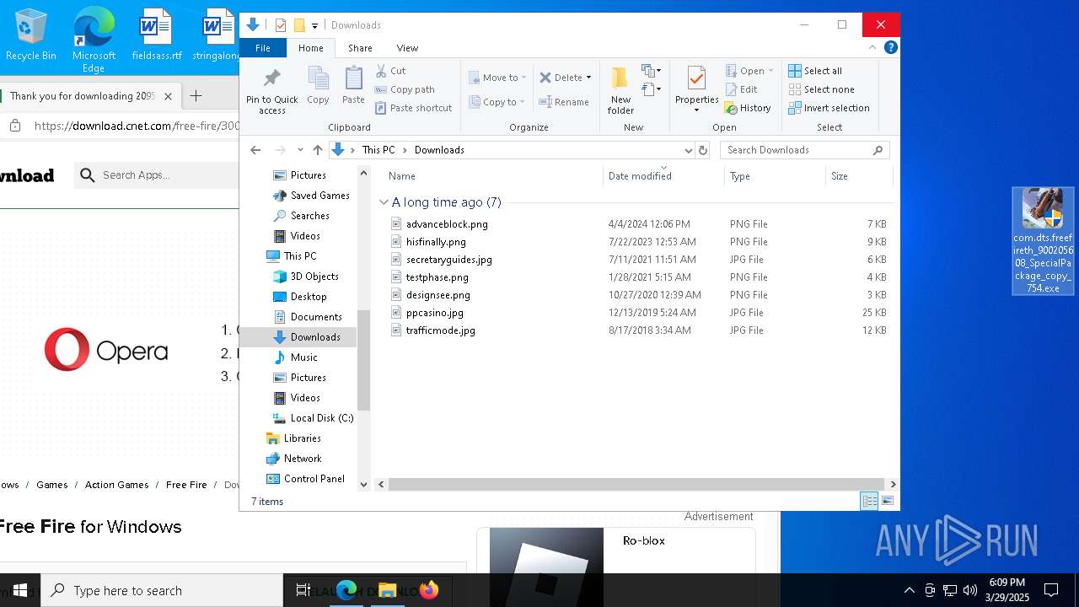Image resolution: width=1079 pixels, height=607 pixels.
Task: Go back in Explorer navigation
Action: (x=255, y=150)
